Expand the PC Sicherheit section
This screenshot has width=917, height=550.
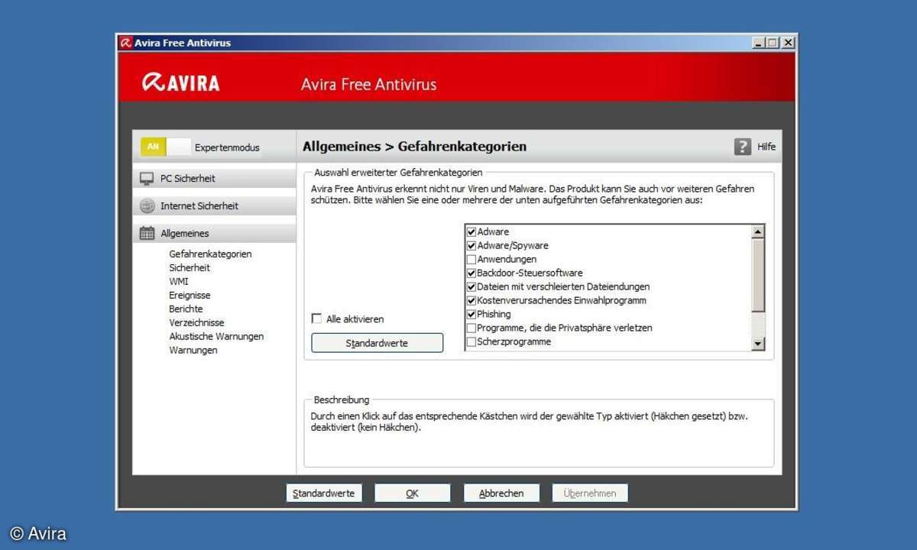pyautogui.click(x=214, y=178)
